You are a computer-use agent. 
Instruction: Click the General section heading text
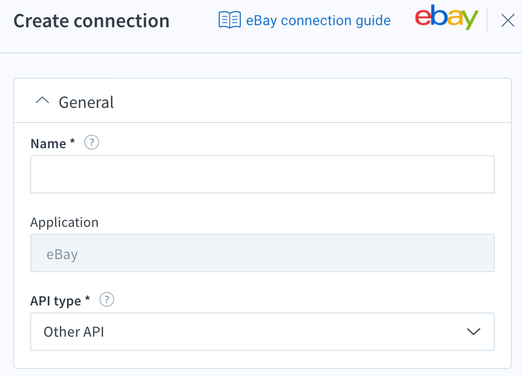(x=86, y=102)
